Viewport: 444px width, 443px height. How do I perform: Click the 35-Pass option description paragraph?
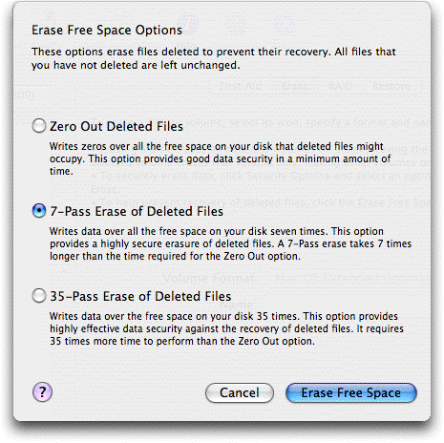tap(226, 328)
